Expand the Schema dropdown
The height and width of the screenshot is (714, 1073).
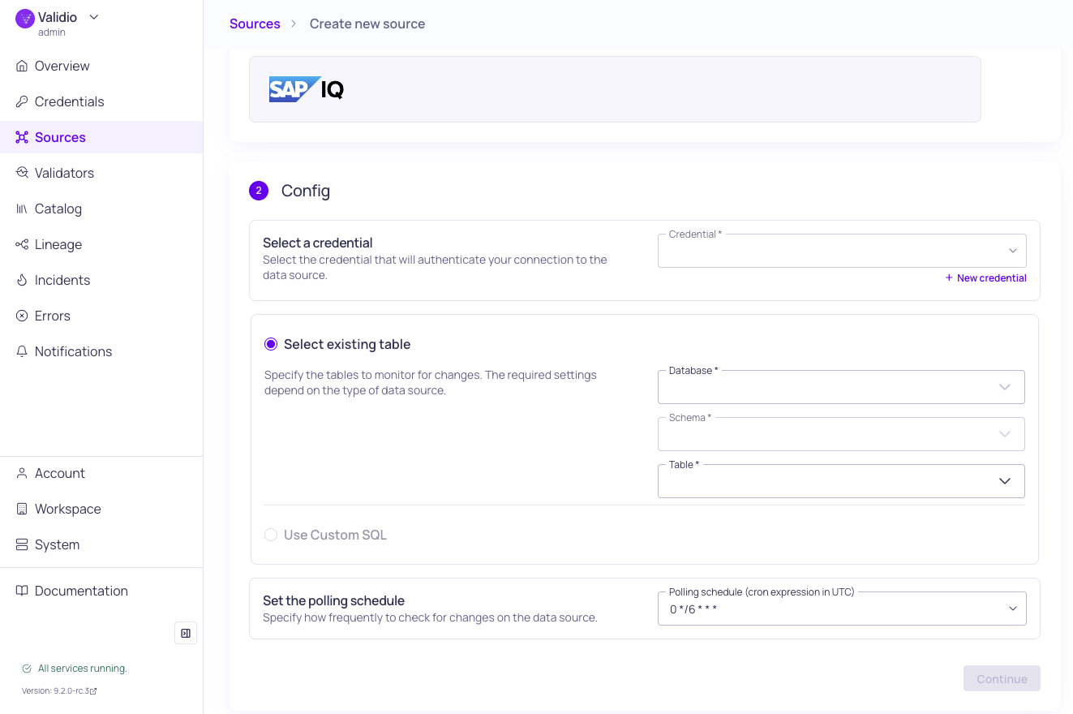coord(841,434)
